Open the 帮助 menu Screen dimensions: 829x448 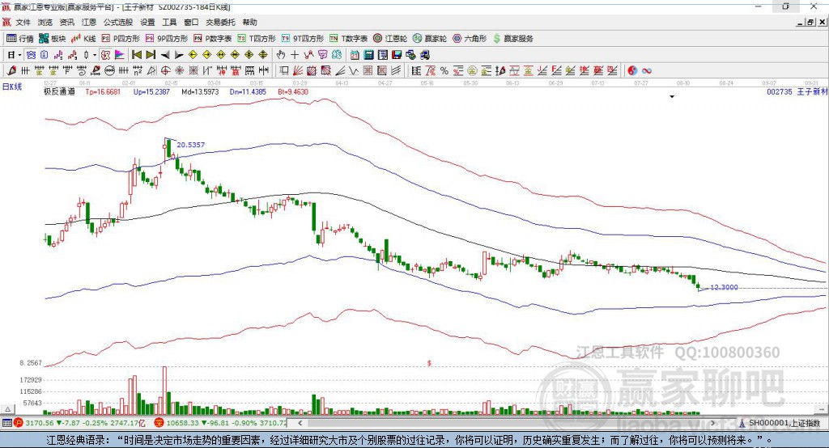[249, 22]
